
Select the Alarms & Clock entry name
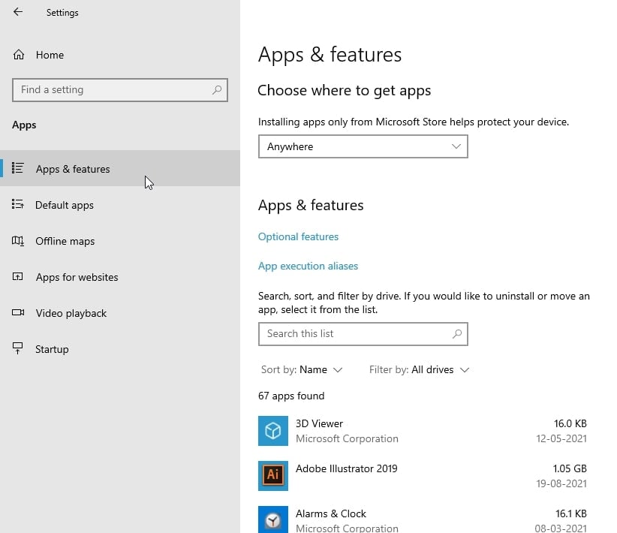tap(331, 513)
